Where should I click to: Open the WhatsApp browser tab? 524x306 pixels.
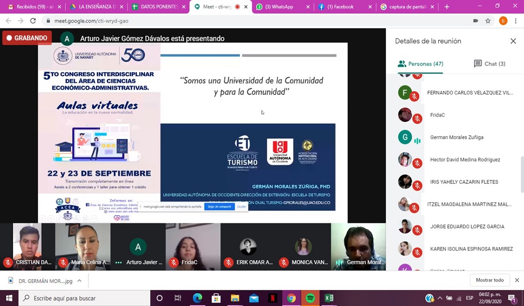(x=283, y=7)
